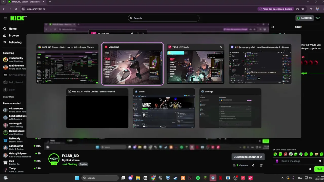Open Browse in Kick sidebar
This screenshot has width=324, height=182.
point(14,36)
